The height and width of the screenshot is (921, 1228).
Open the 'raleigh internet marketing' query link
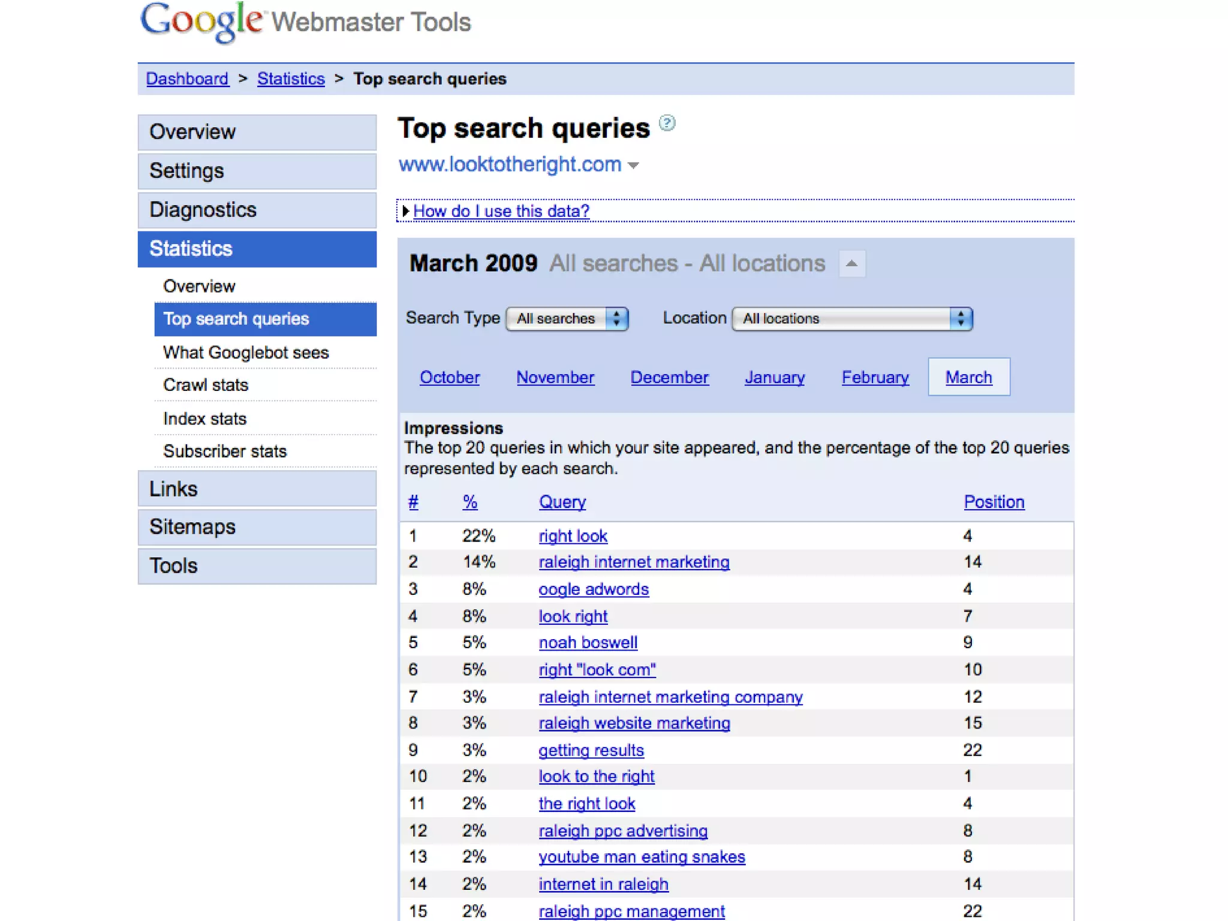click(634, 562)
